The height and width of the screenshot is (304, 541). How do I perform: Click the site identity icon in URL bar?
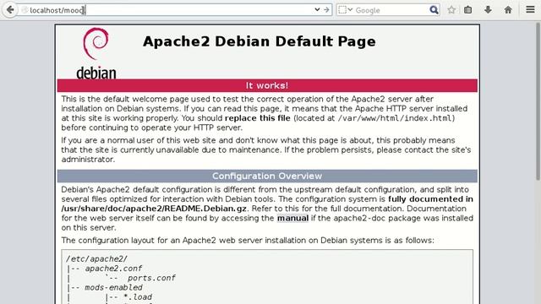(x=25, y=10)
